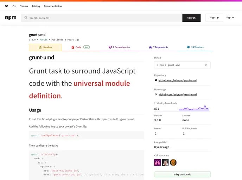The image size is (242, 180).
Task: Click the Versions tags icon
Action: [188, 47]
